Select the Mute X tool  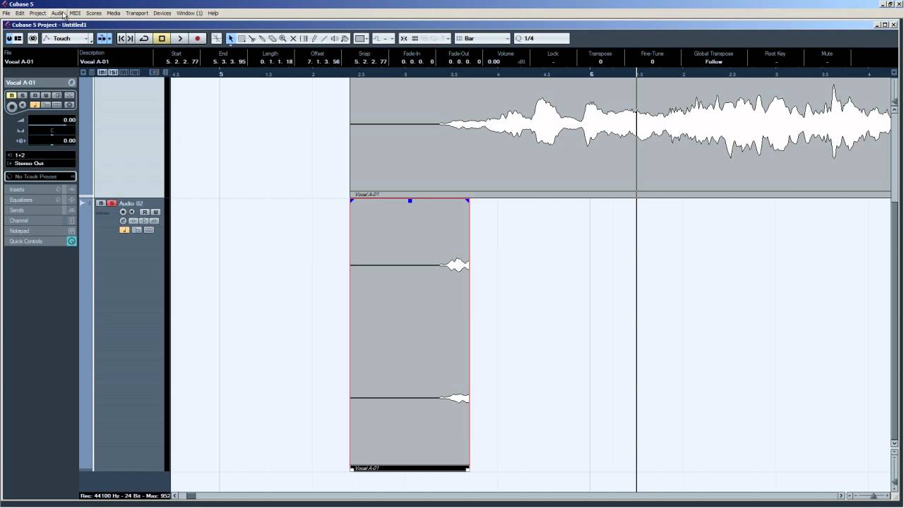(293, 38)
